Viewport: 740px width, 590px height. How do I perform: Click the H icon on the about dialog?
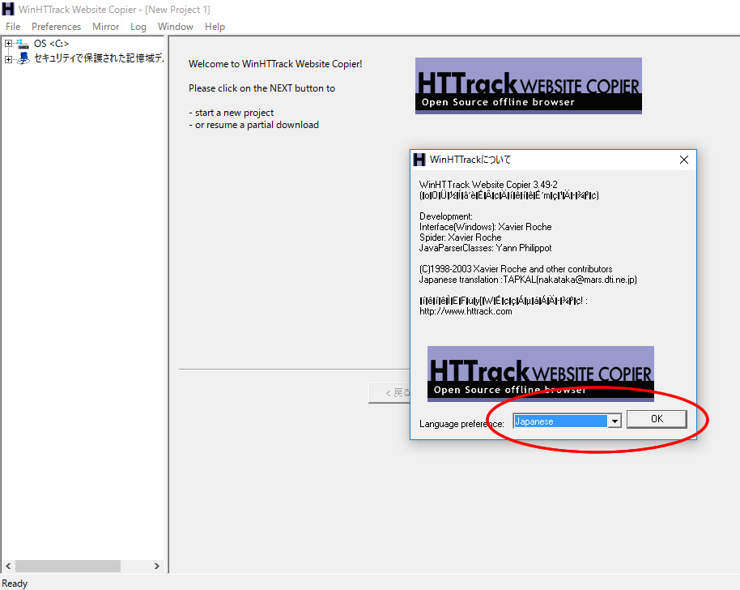tap(419, 159)
